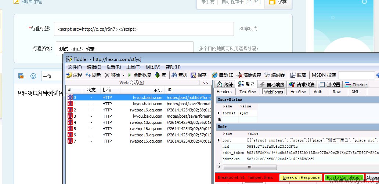379x184 pixels.
Task: Select session 2 rwebqq16.qq.com row
Action: (139, 110)
